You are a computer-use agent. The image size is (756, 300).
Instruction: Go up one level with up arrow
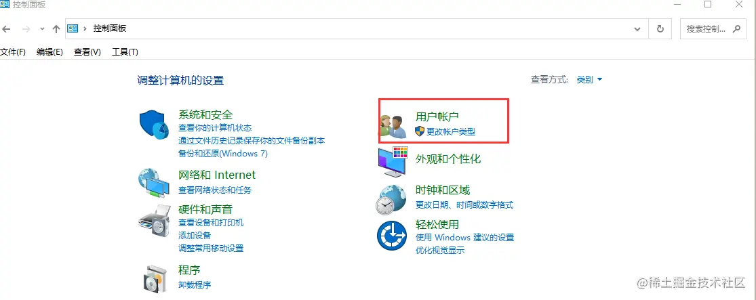pos(56,29)
